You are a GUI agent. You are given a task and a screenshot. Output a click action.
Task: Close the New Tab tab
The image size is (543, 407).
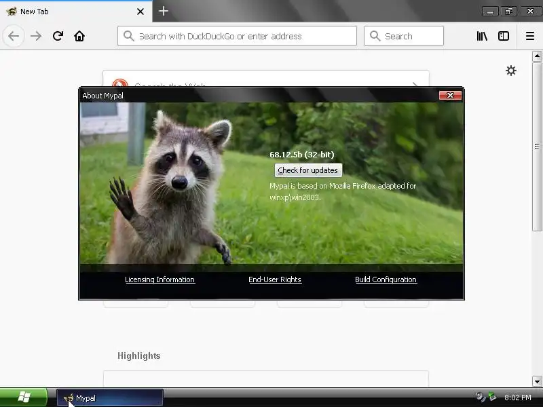[x=141, y=12]
